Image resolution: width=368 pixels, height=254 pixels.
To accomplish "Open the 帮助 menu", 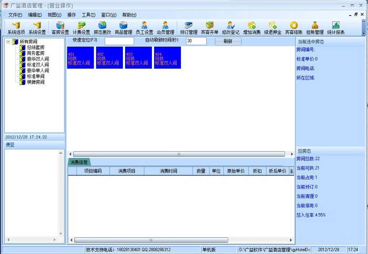I will [129, 15].
